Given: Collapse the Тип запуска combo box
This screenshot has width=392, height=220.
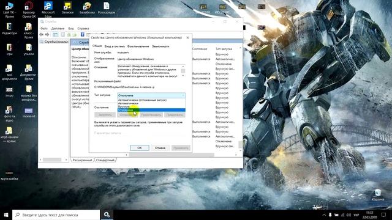Looking at the screenshot, I should click(x=151, y=95).
